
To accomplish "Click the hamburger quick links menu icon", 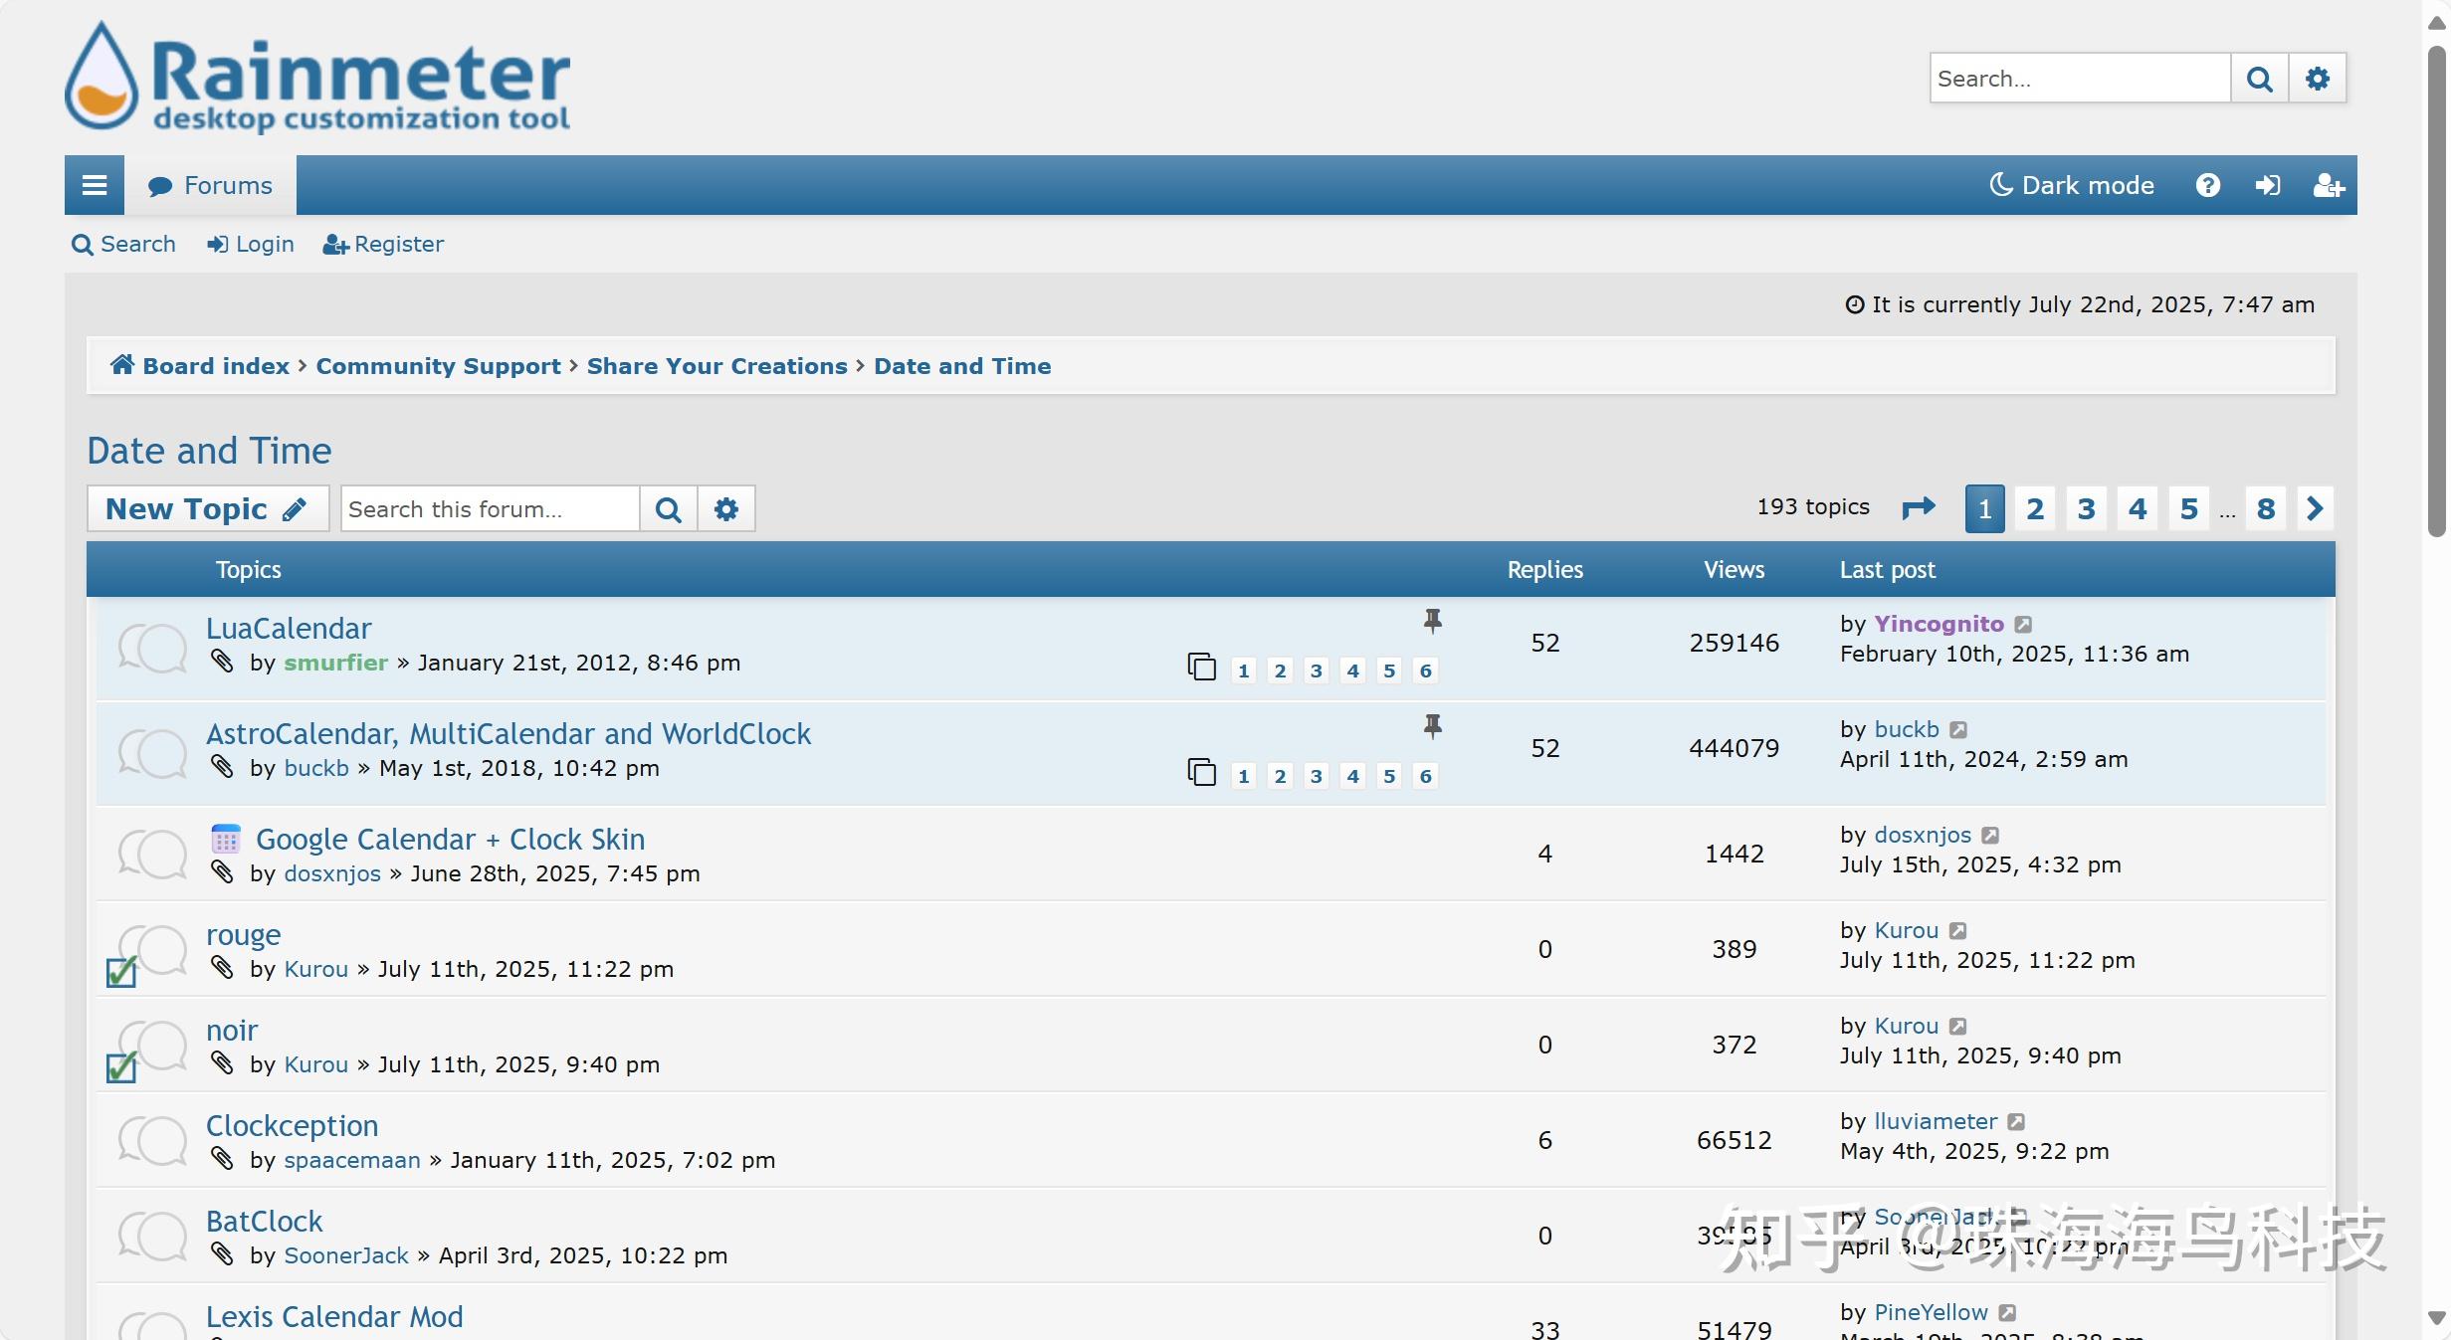I will 95,185.
